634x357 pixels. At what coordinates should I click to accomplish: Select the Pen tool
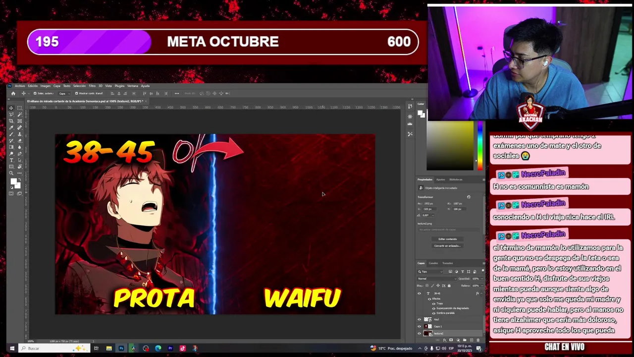click(20, 154)
